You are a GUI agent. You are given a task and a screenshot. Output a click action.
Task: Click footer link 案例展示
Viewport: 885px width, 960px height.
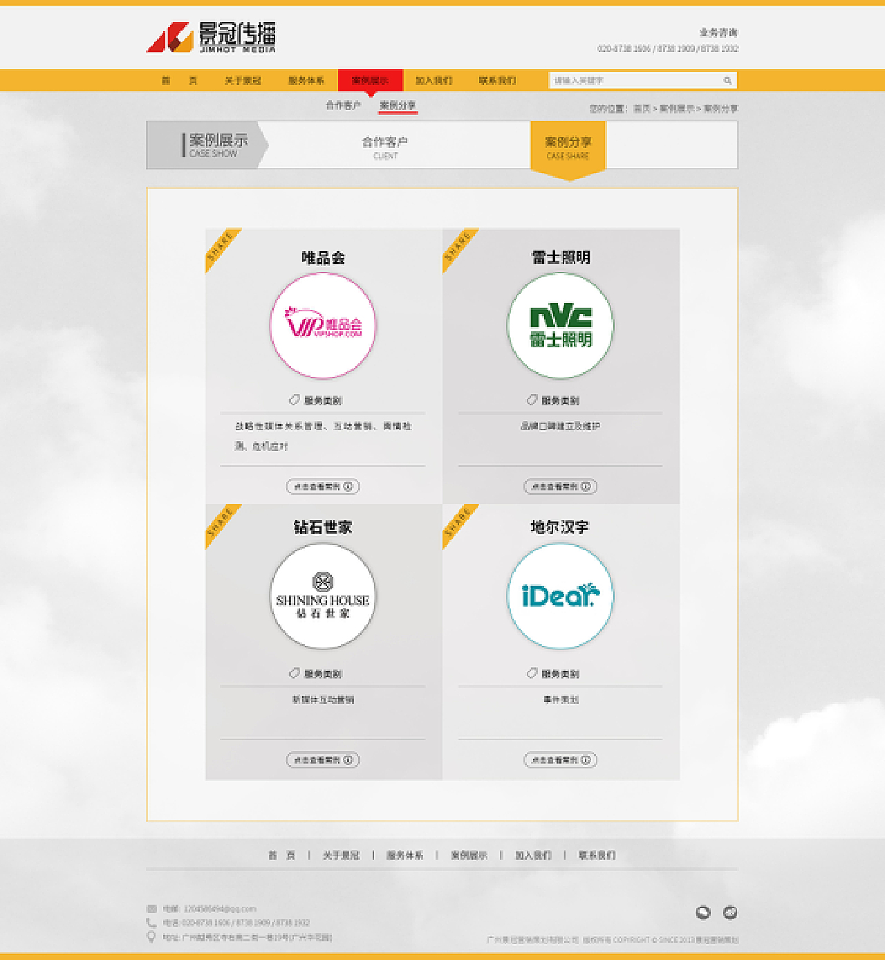click(x=469, y=856)
